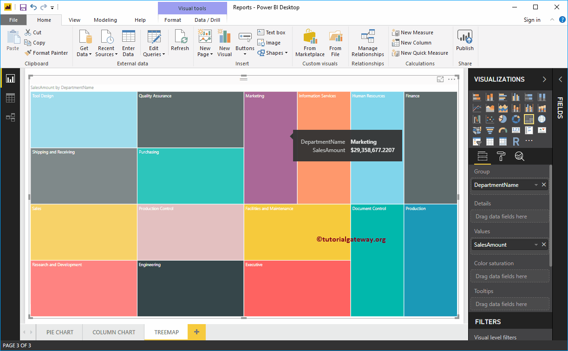Viewport: 568px width, 351px height.
Task: Open the Analytics magnifier tab
Action: 520,156
